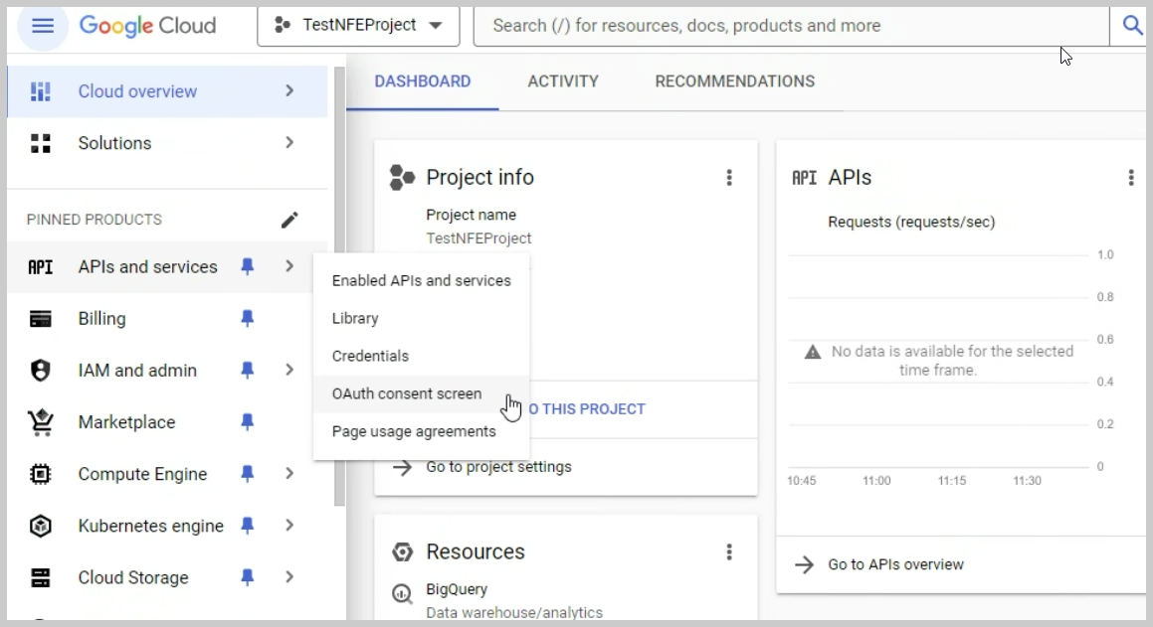The width and height of the screenshot is (1153, 627).
Task: Click the 11:00 time axis label
Action: click(876, 481)
